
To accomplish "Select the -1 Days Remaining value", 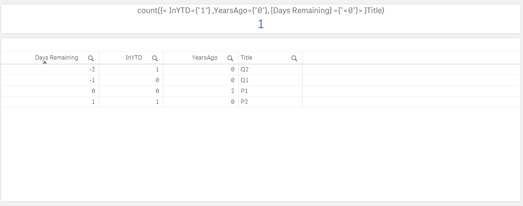I will (x=91, y=80).
